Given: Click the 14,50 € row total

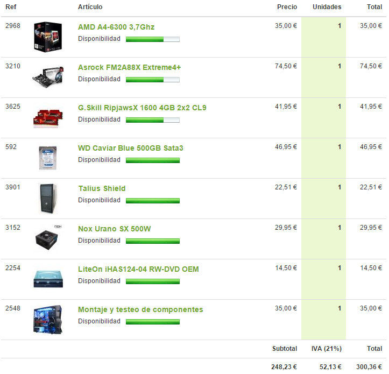Looking at the screenshot, I should 371,268.
